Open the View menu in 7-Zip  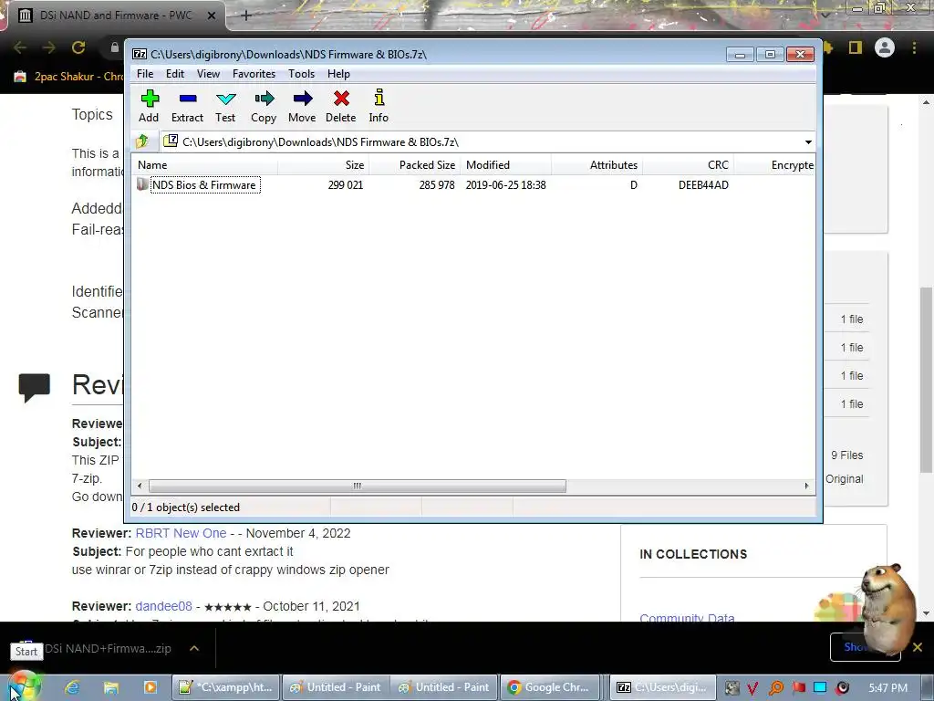point(209,74)
